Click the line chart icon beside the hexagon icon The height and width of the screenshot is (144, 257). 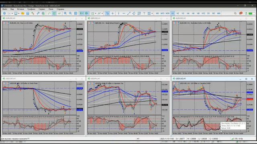coord(9,13)
